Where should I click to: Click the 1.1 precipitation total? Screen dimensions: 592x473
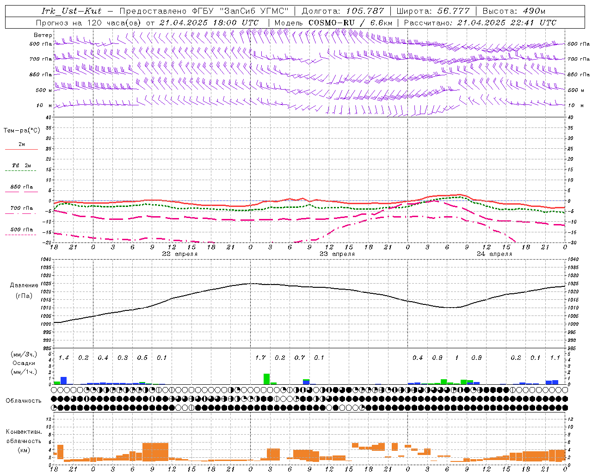pos(555,358)
